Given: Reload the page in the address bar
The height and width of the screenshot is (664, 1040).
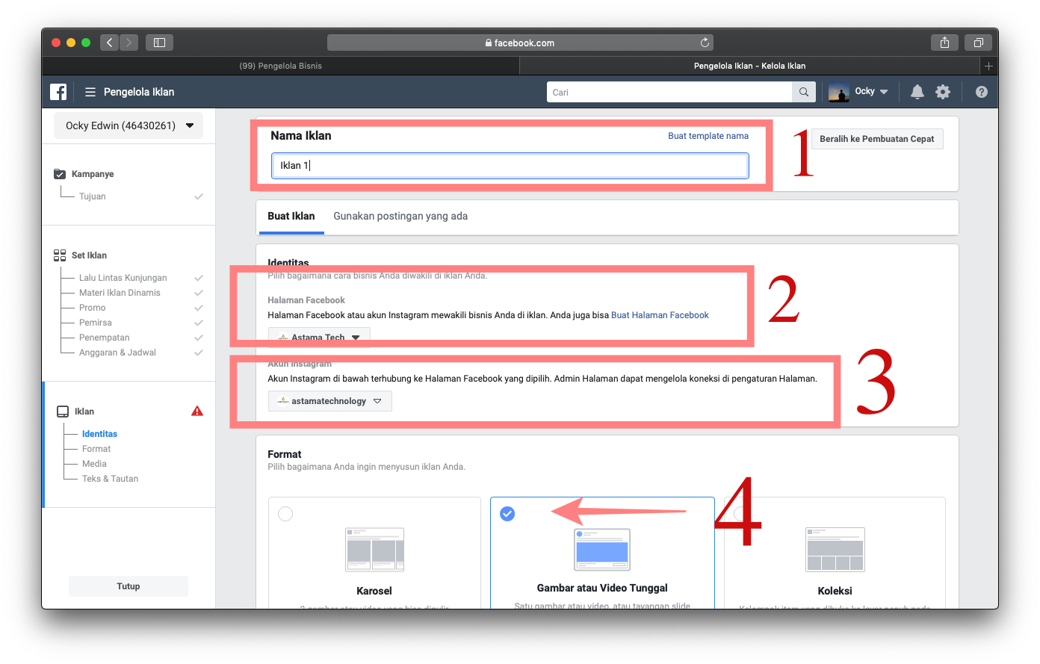Looking at the screenshot, I should pos(705,43).
